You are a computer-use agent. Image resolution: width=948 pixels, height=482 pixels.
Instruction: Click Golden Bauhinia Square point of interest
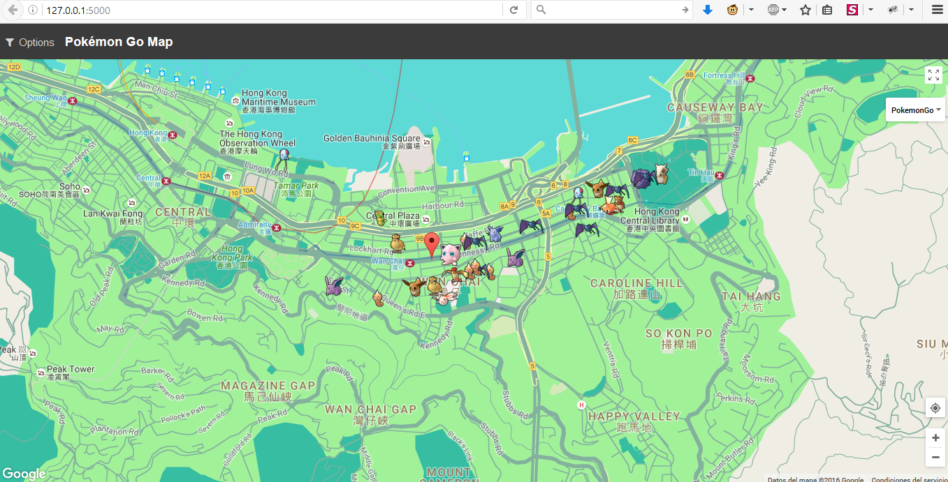point(426,142)
